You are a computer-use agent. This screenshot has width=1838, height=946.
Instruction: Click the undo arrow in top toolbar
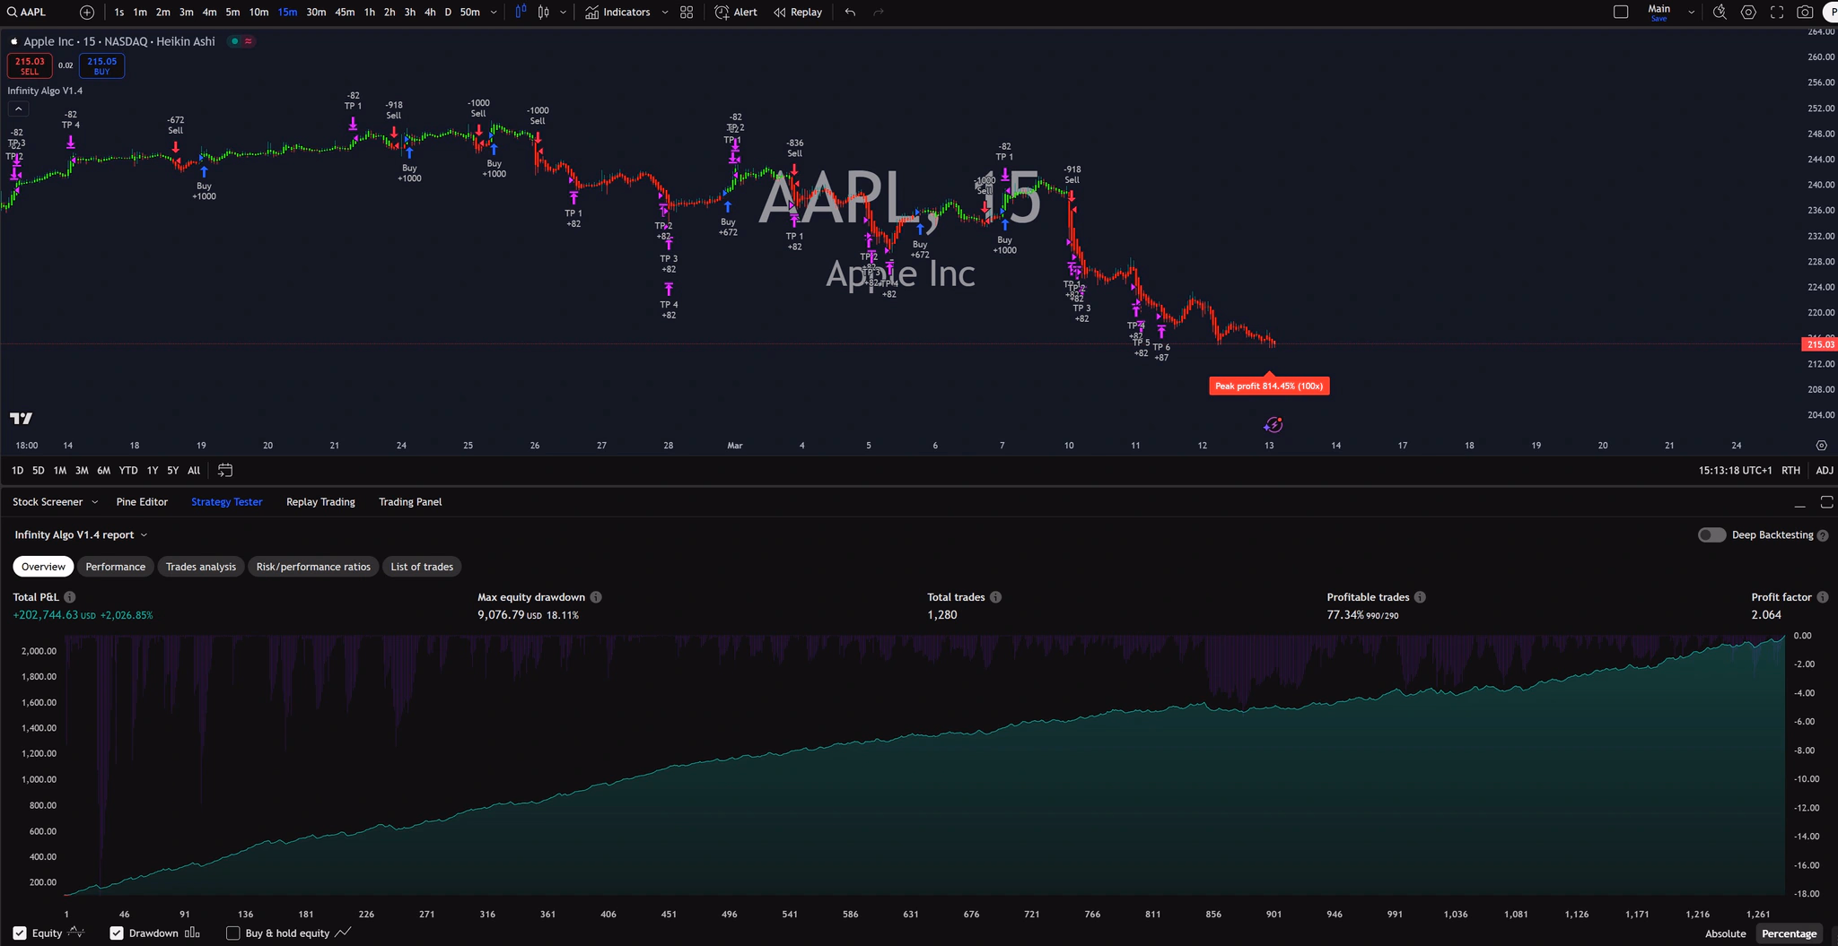click(850, 13)
